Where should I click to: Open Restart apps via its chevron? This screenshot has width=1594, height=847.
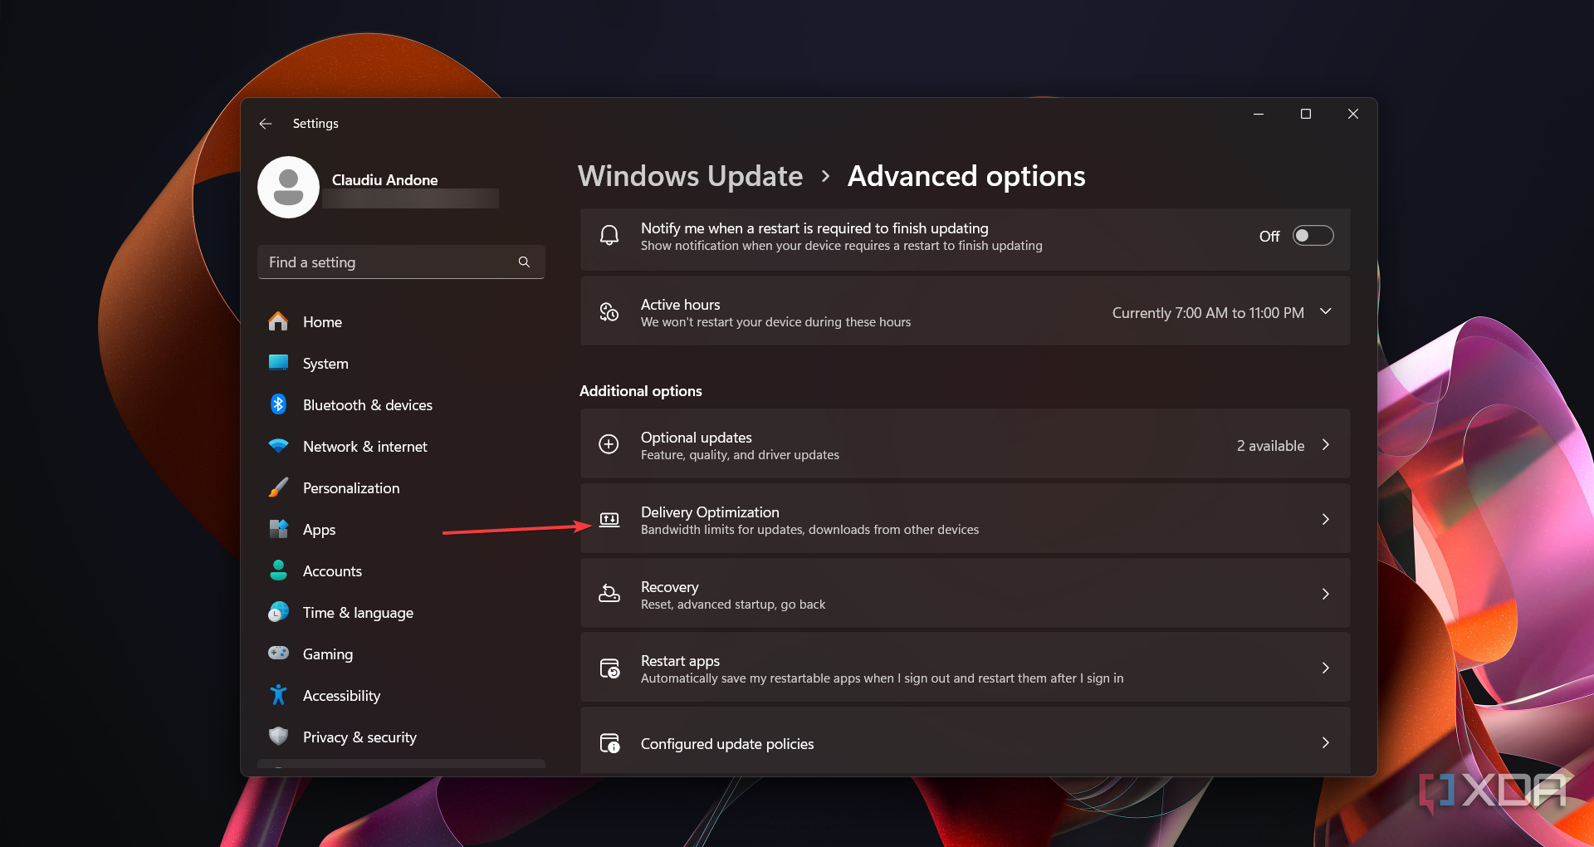tap(1326, 668)
